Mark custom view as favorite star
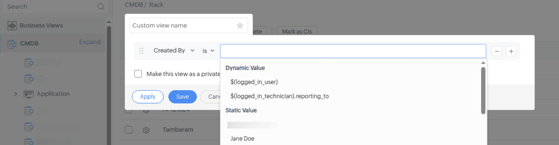The height and width of the screenshot is (145, 559). click(240, 26)
